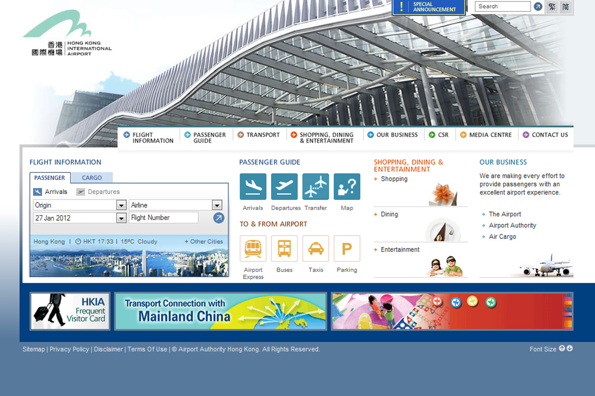The image size is (595, 396).
Task: Open the Origin dropdown
Action: tap(80, 205)
